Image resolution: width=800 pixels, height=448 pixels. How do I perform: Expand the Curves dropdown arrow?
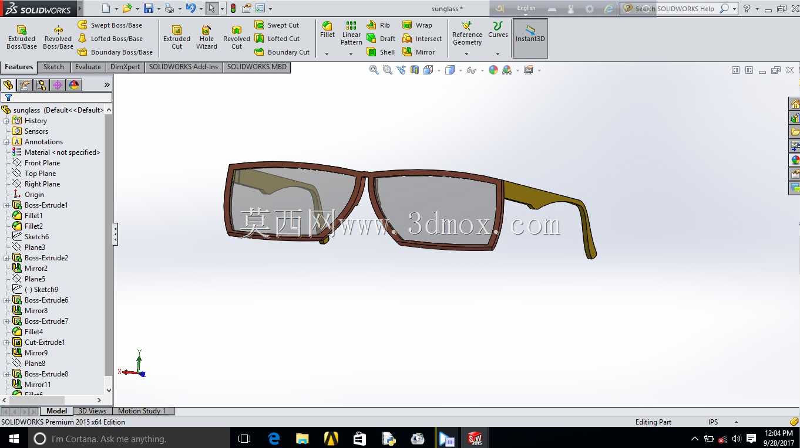[x=498, y=54]
